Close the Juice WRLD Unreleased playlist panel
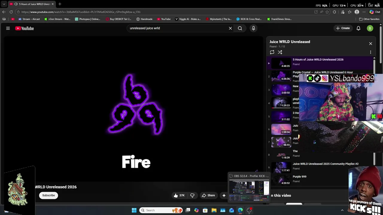The image size is (383, 215). (x=370, y=44)
